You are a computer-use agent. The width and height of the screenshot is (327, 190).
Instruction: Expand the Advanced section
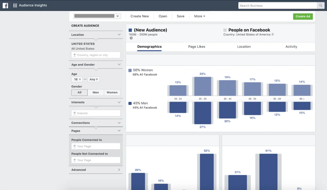(119, 170)
